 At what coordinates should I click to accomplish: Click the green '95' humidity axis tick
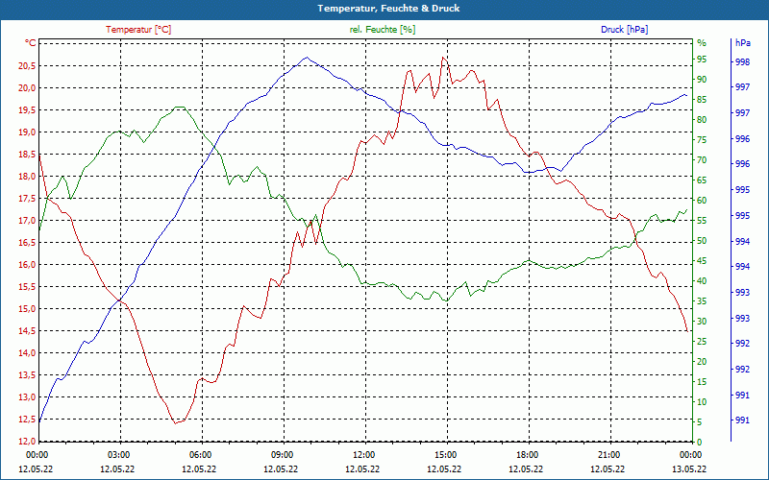702,60
